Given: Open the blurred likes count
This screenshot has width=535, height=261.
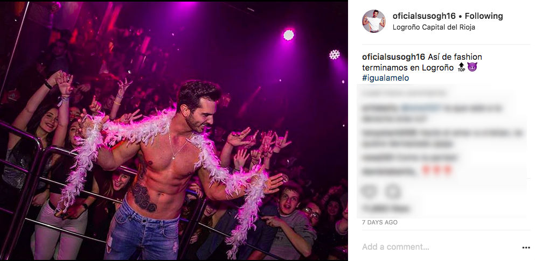Looking at the screenshot, I should point(386,208).
